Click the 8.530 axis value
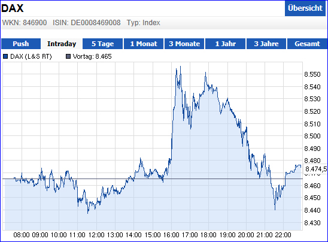The width and height of the screenshot is (328, 242). point(312,99)
